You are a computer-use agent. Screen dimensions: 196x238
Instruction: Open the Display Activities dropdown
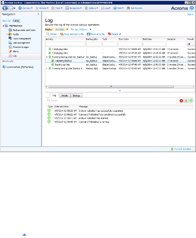coord(62,29)
